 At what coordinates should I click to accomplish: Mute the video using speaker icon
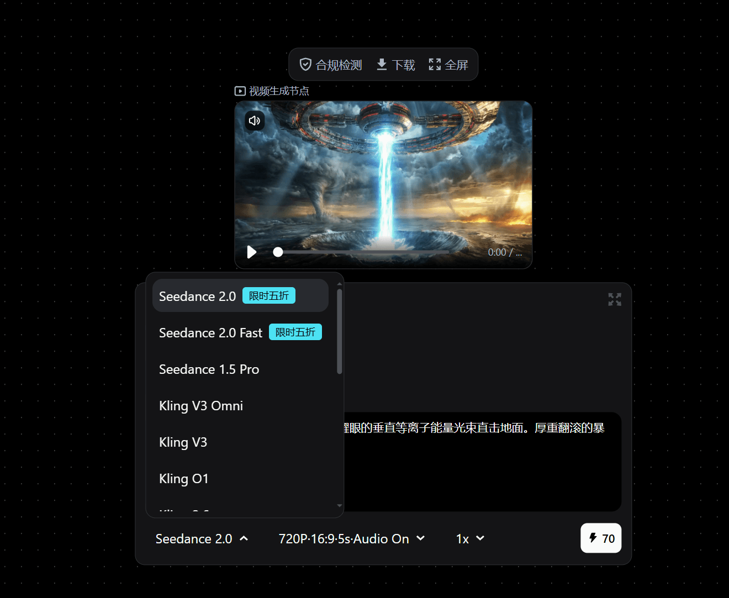(255, 120)
